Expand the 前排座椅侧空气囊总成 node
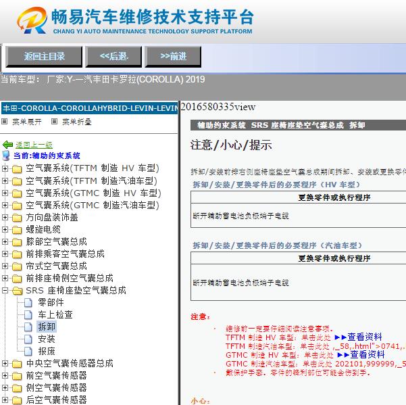 coord(5,278)
